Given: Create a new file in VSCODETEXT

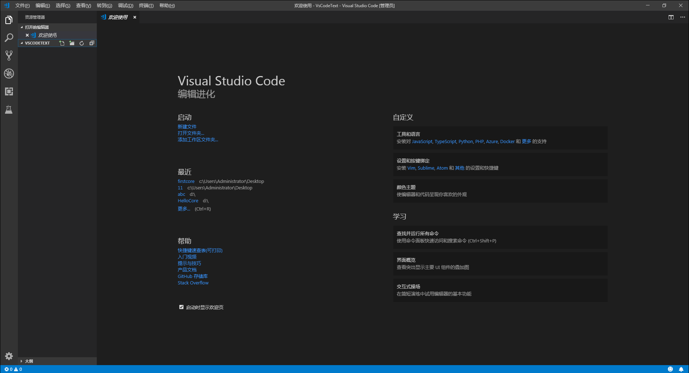Looking at the screenshot, I should tap(62, 43).
